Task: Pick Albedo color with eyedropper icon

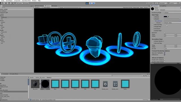Action: [x=168, y=17]
